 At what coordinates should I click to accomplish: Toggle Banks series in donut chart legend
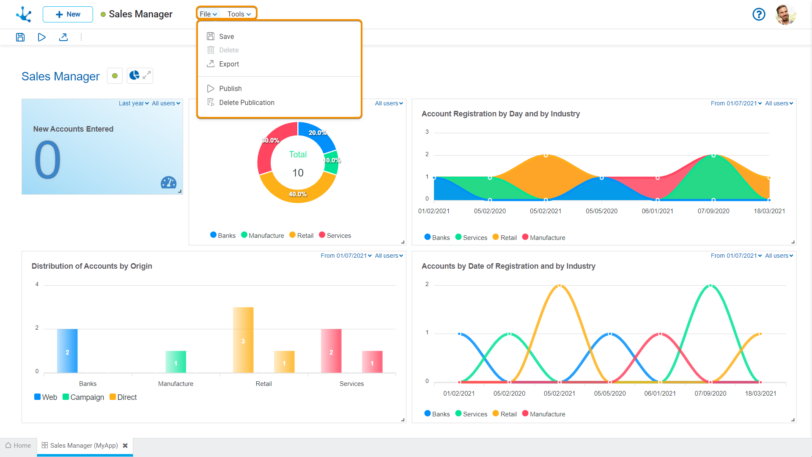pyautogui.click(x=223, y=235)
